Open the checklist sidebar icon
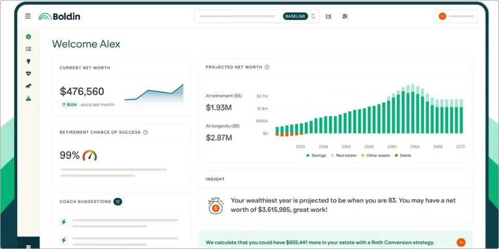Image resolution: width=499 pixels, height=249 pixels. (28, 49)
